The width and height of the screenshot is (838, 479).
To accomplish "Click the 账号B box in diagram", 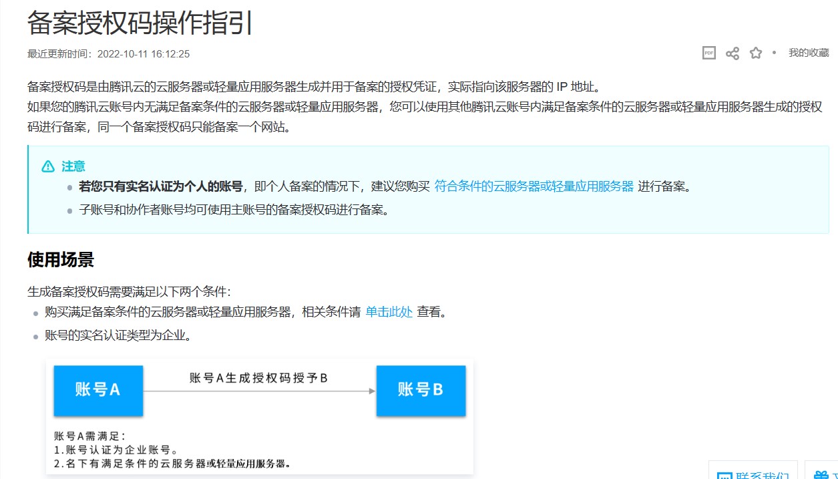I will click(x=421, y=390).
